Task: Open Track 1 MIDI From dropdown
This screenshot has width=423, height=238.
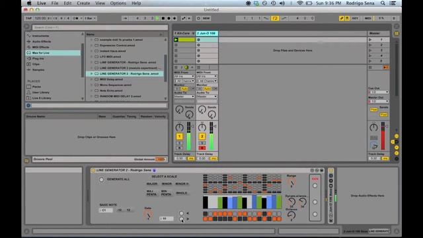Action: pyautogui.click(x=184, y=77)
